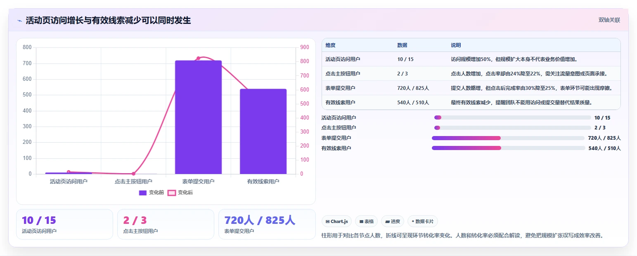637x256 pixels.
Task: Click the note starting 最终有效线索减少
Action: 522,103
